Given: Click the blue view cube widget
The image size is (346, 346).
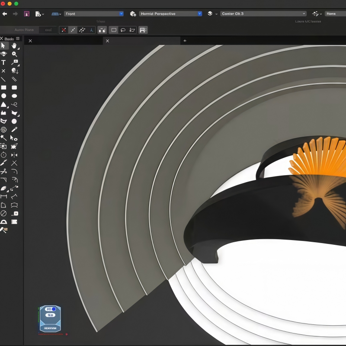Looking at the screenshot, I should [x=50, y=319].
